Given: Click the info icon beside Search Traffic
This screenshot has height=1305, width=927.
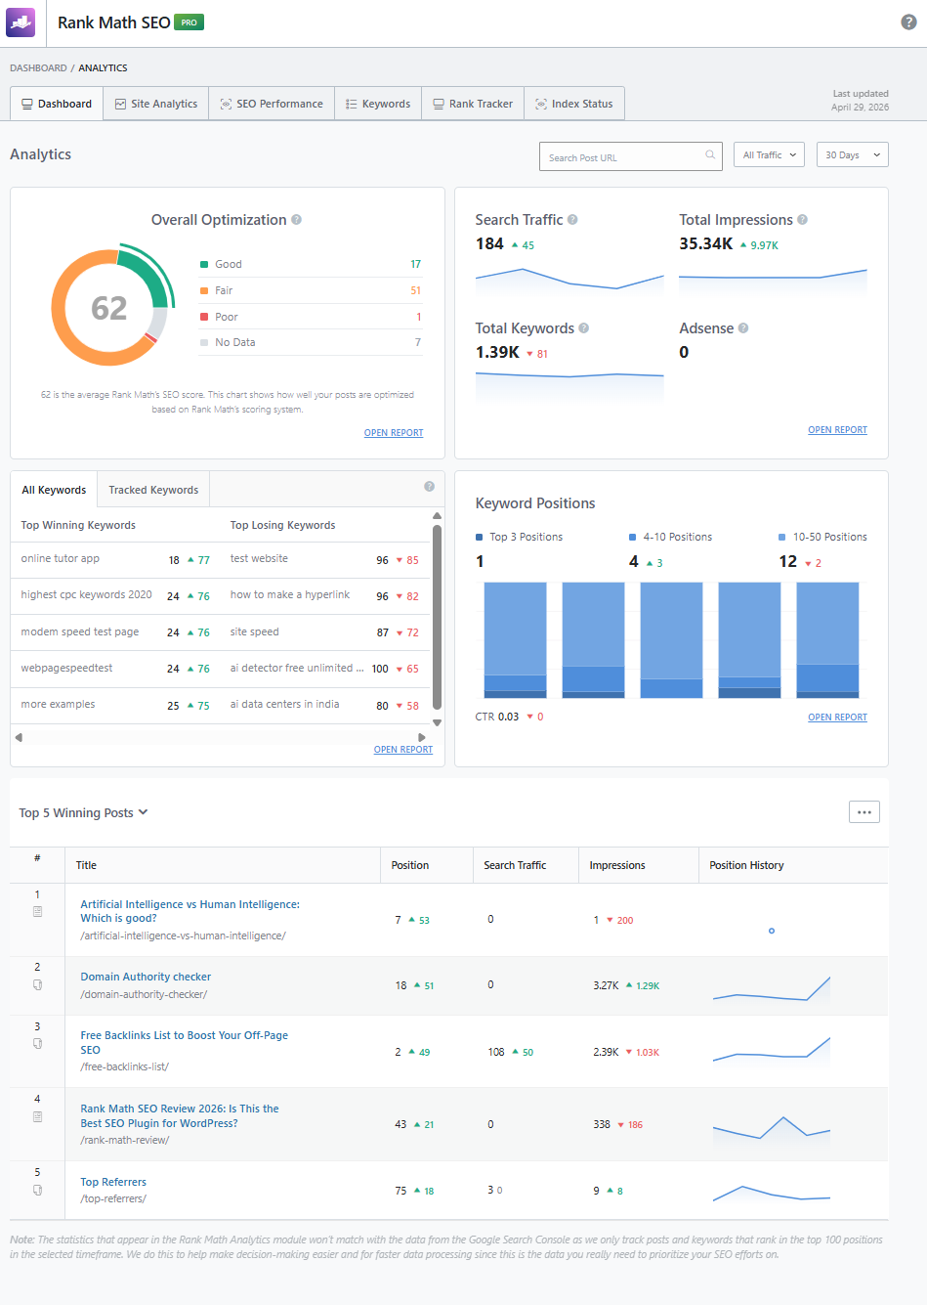Looking at the screenshot, I should tap(572, 220).
